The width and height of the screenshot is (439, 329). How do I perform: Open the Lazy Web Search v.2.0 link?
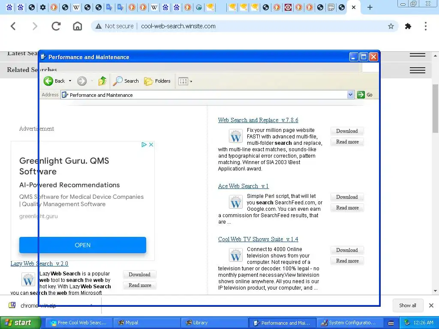[x=39, y=263]
